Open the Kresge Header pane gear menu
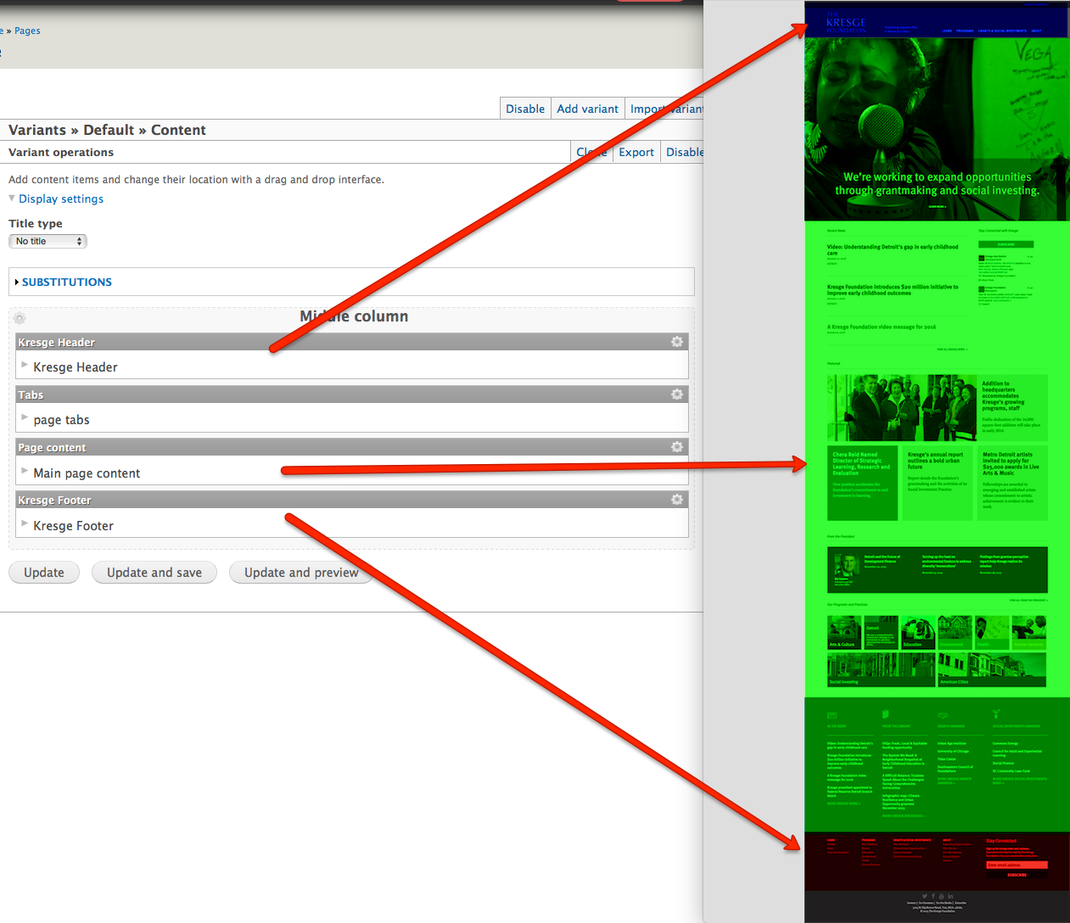 [676, 342]
